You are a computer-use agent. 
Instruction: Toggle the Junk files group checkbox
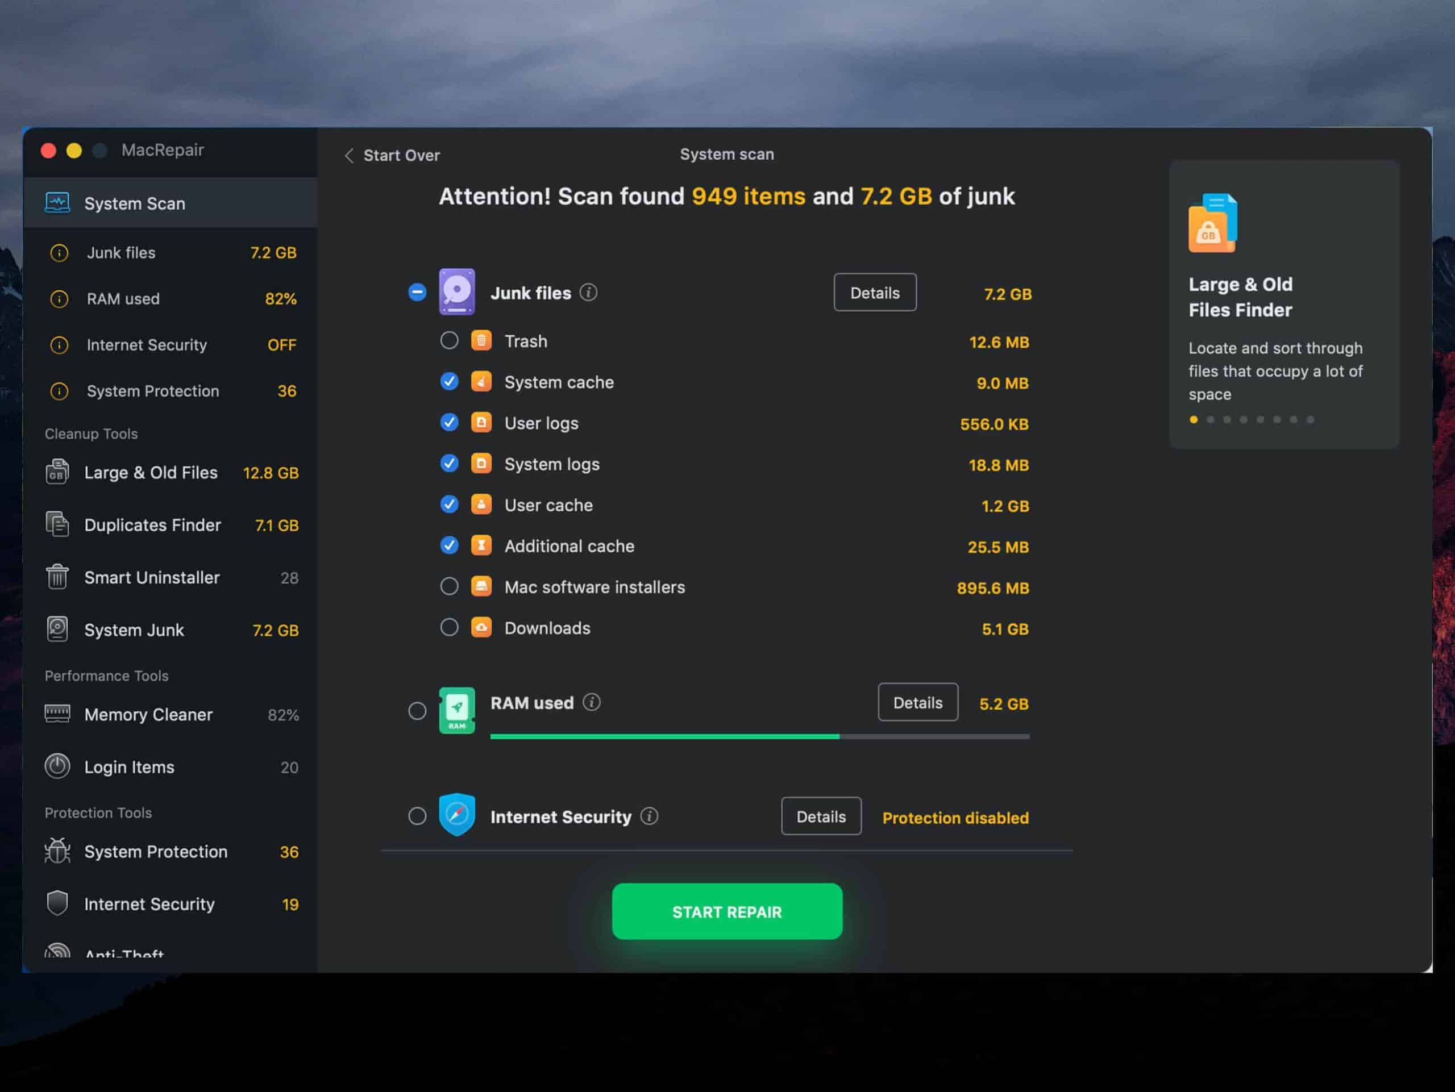(x=417, y=292)
